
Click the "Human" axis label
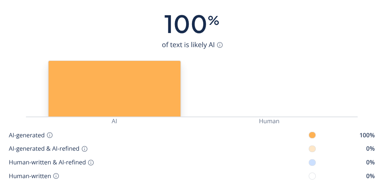click(x=269, y=121)
